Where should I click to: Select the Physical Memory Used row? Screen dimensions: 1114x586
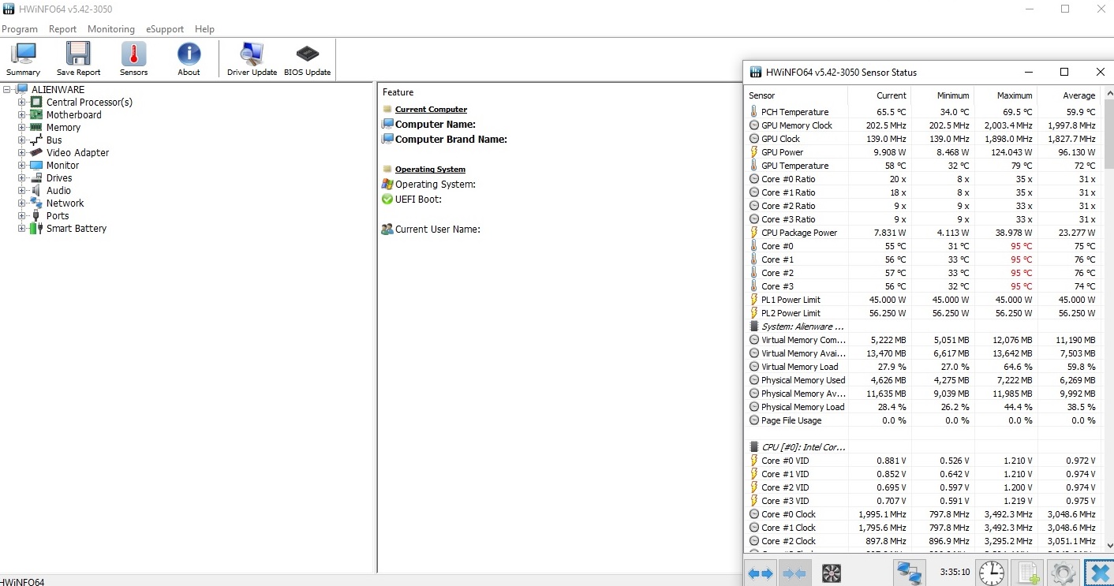tap(922, 380)
